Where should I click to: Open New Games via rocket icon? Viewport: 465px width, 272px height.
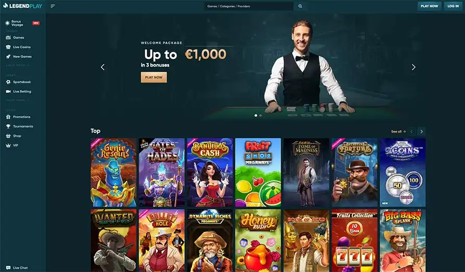tap(8, 57)
